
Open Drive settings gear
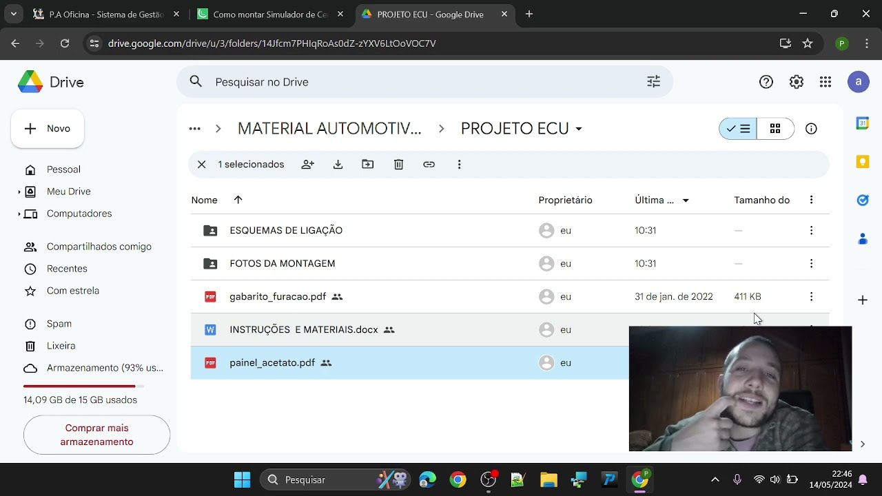click(x=797, y=82)
